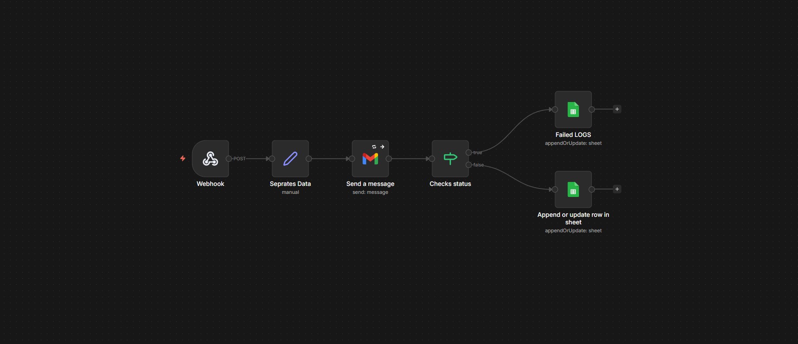Click the Send a message input connector
The width and height of the screenshot is (798, 344).
(x=352, y=159)
